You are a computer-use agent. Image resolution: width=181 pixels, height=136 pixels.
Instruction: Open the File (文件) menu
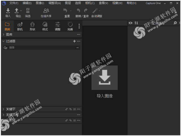(x=14, y=3)
